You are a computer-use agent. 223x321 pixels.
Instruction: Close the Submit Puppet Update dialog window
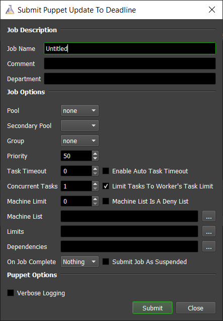tap(212, 10)
